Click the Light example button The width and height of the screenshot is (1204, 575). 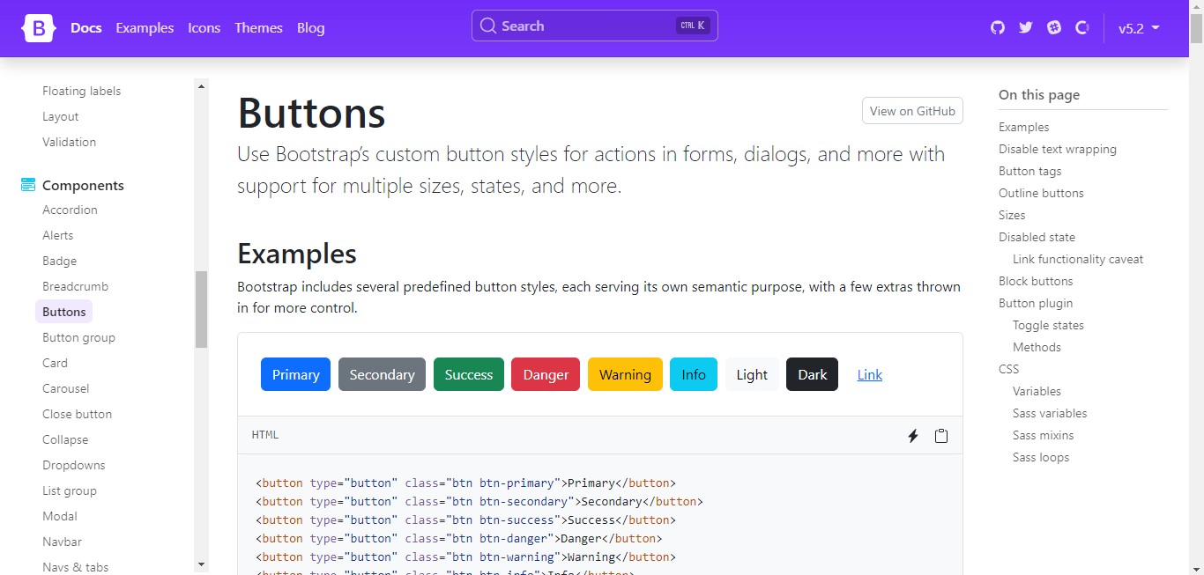pyautogui.click(x=752, y=374)
